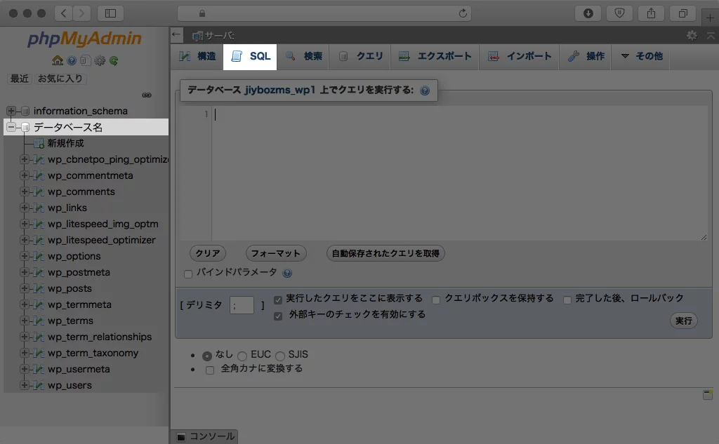
Task: Toggle foreign key checks checkbox
Action: coord(278,316)
